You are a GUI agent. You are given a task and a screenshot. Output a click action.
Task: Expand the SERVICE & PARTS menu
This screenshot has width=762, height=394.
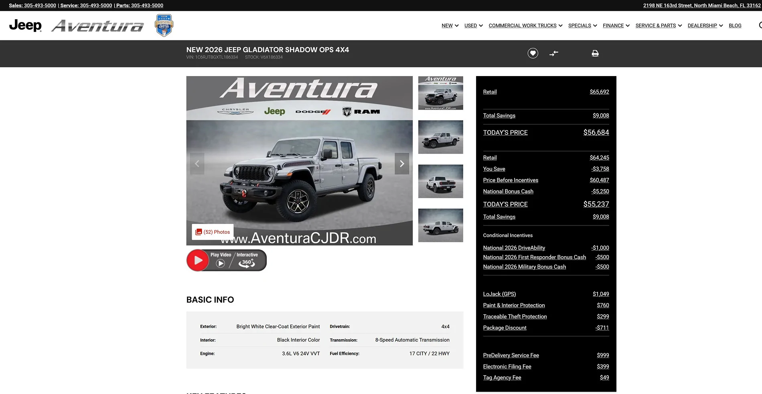(x=659, y=26)
